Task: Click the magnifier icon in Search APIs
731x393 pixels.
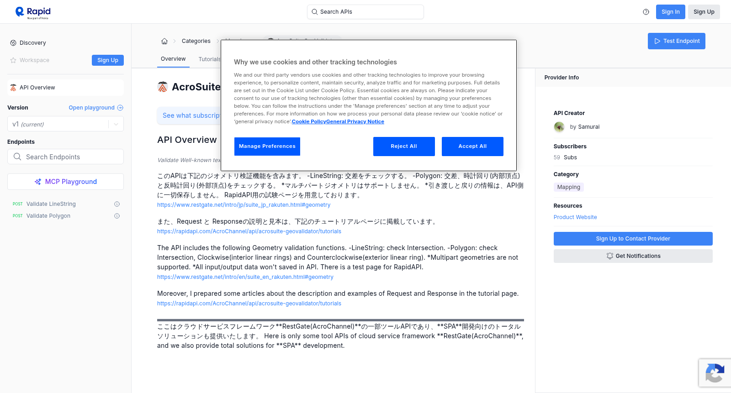Action: [x=314, y=12]
